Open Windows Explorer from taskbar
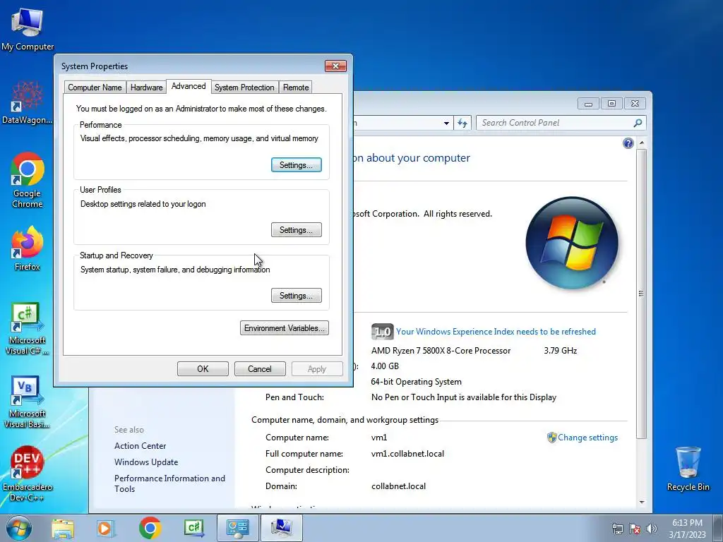723x542 pixels. pyautogui.click(x=63, y=528)
